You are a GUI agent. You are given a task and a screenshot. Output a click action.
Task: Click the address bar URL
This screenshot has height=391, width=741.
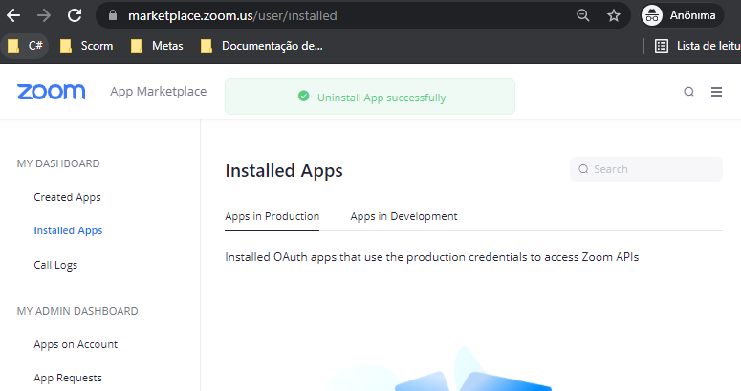(232, 15)
